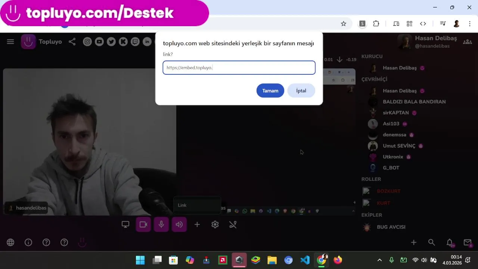Open File Explorer from the taskbar
Viewport: 478px width, 269px height.
coord(272,260)
